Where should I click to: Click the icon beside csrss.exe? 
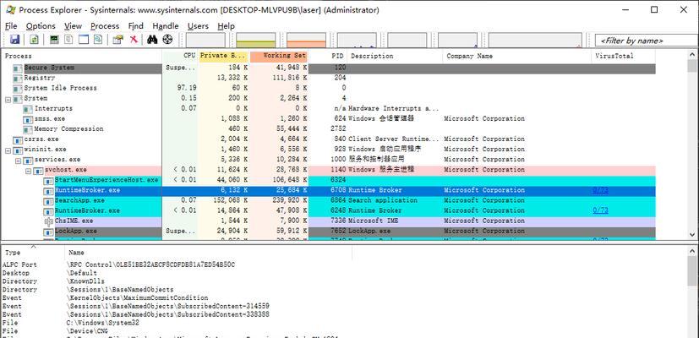[18, 140]
